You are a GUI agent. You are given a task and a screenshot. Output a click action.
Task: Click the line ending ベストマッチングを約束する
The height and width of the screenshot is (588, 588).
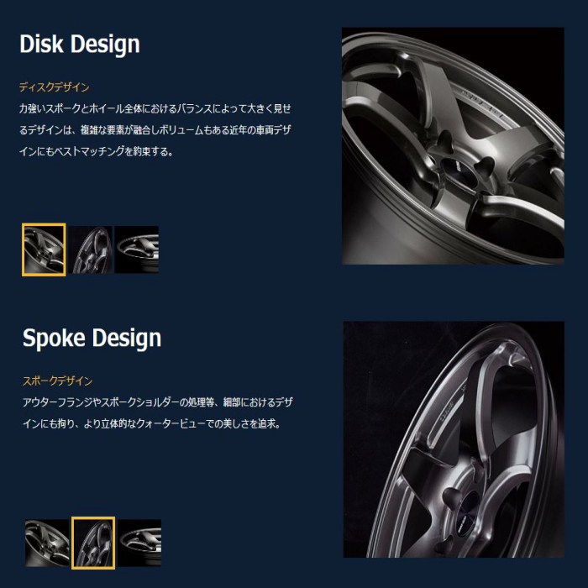pyautogui.click(x=97, y=151)
